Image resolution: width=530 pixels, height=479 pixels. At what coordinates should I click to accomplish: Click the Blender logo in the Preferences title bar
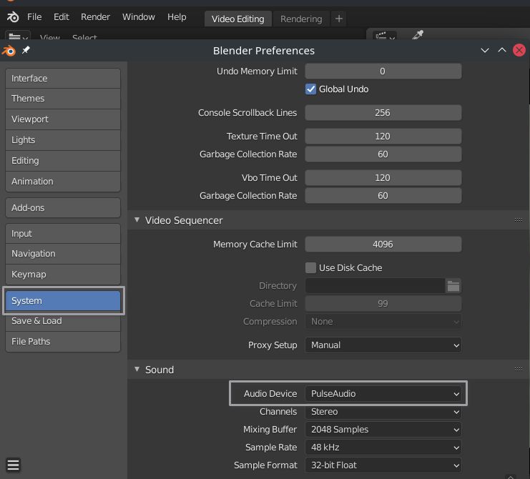pos(9,51)
